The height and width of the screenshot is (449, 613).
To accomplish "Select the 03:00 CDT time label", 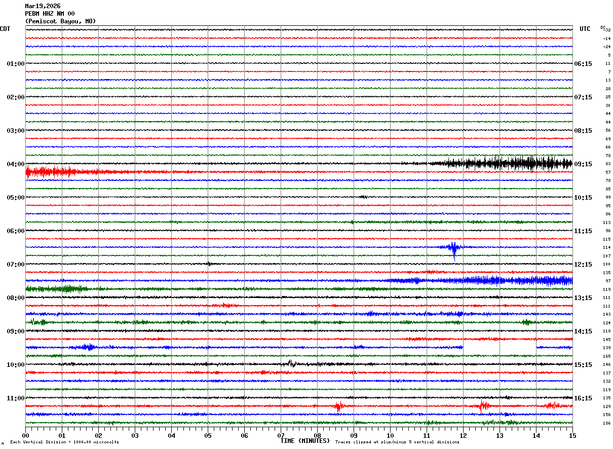I will click(x=16, y=131).
